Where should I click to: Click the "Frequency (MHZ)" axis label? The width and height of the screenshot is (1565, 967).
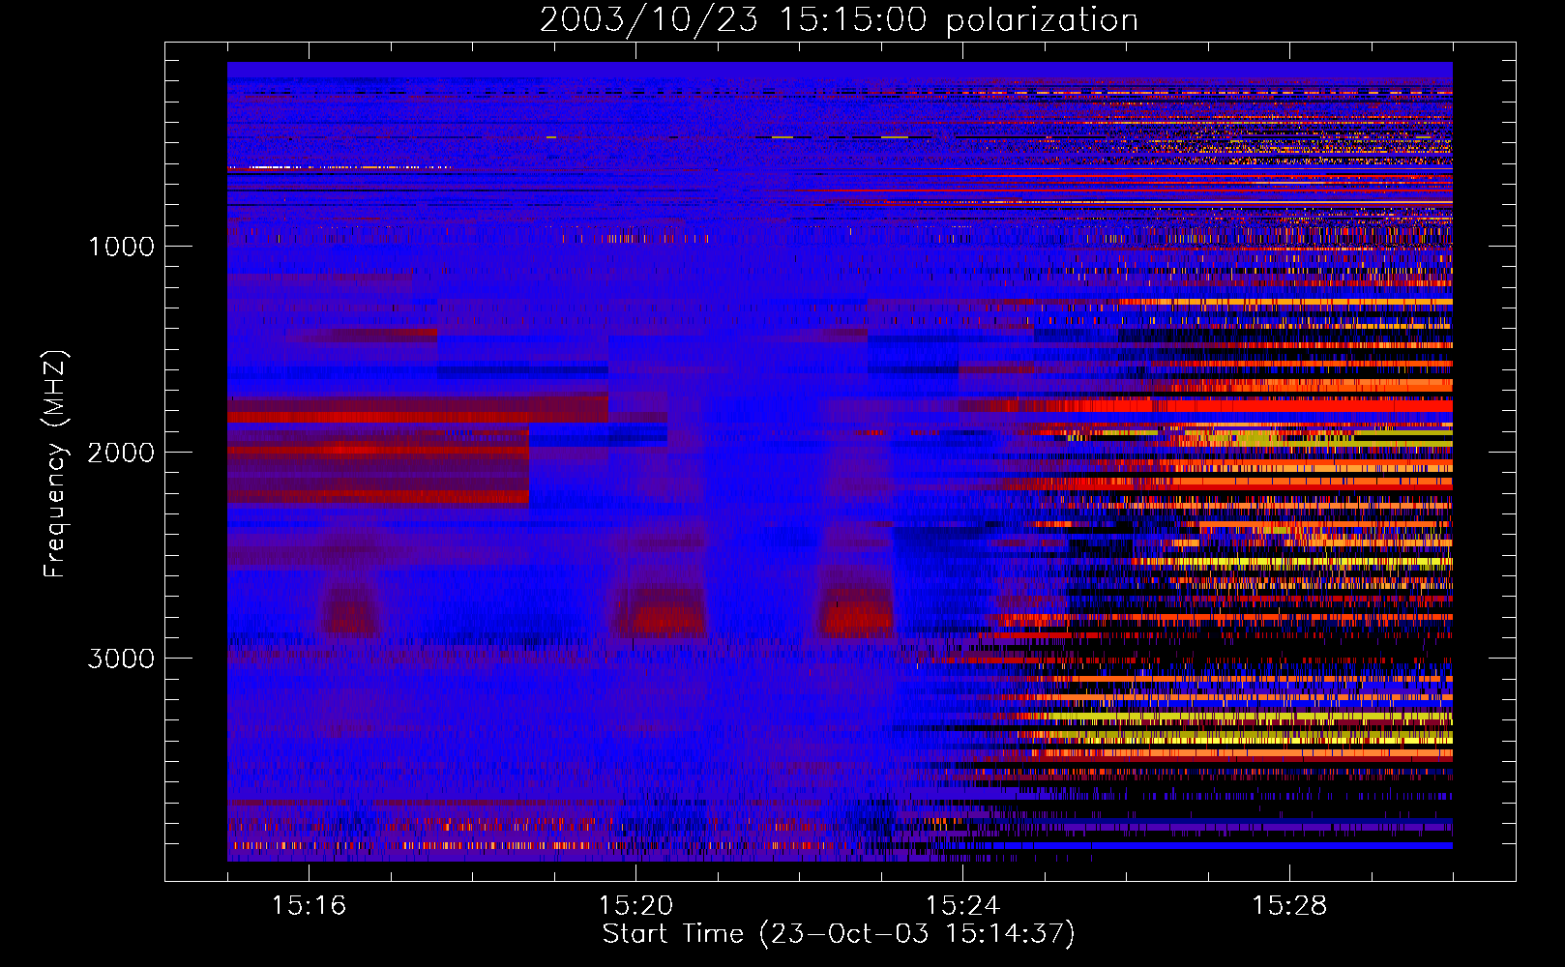[55, 464]
